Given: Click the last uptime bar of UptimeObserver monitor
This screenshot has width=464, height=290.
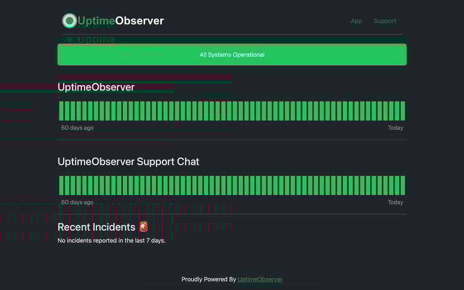Looking at the screenshot, I should tap(403, 111).
